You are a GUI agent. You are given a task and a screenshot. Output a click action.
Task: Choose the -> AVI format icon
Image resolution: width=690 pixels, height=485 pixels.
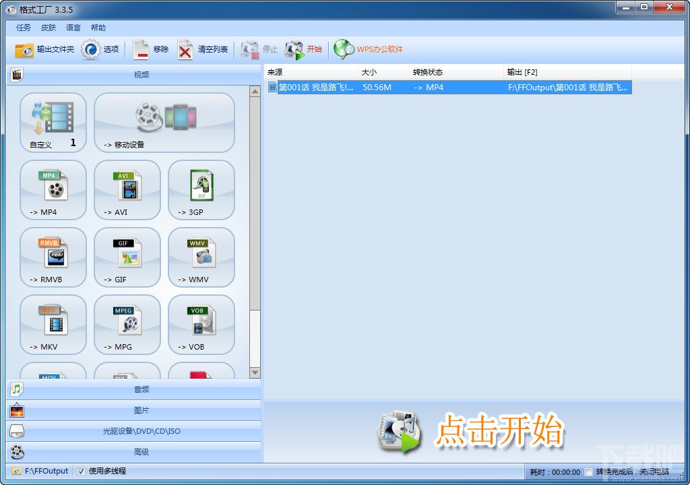(x=127, y=190)
